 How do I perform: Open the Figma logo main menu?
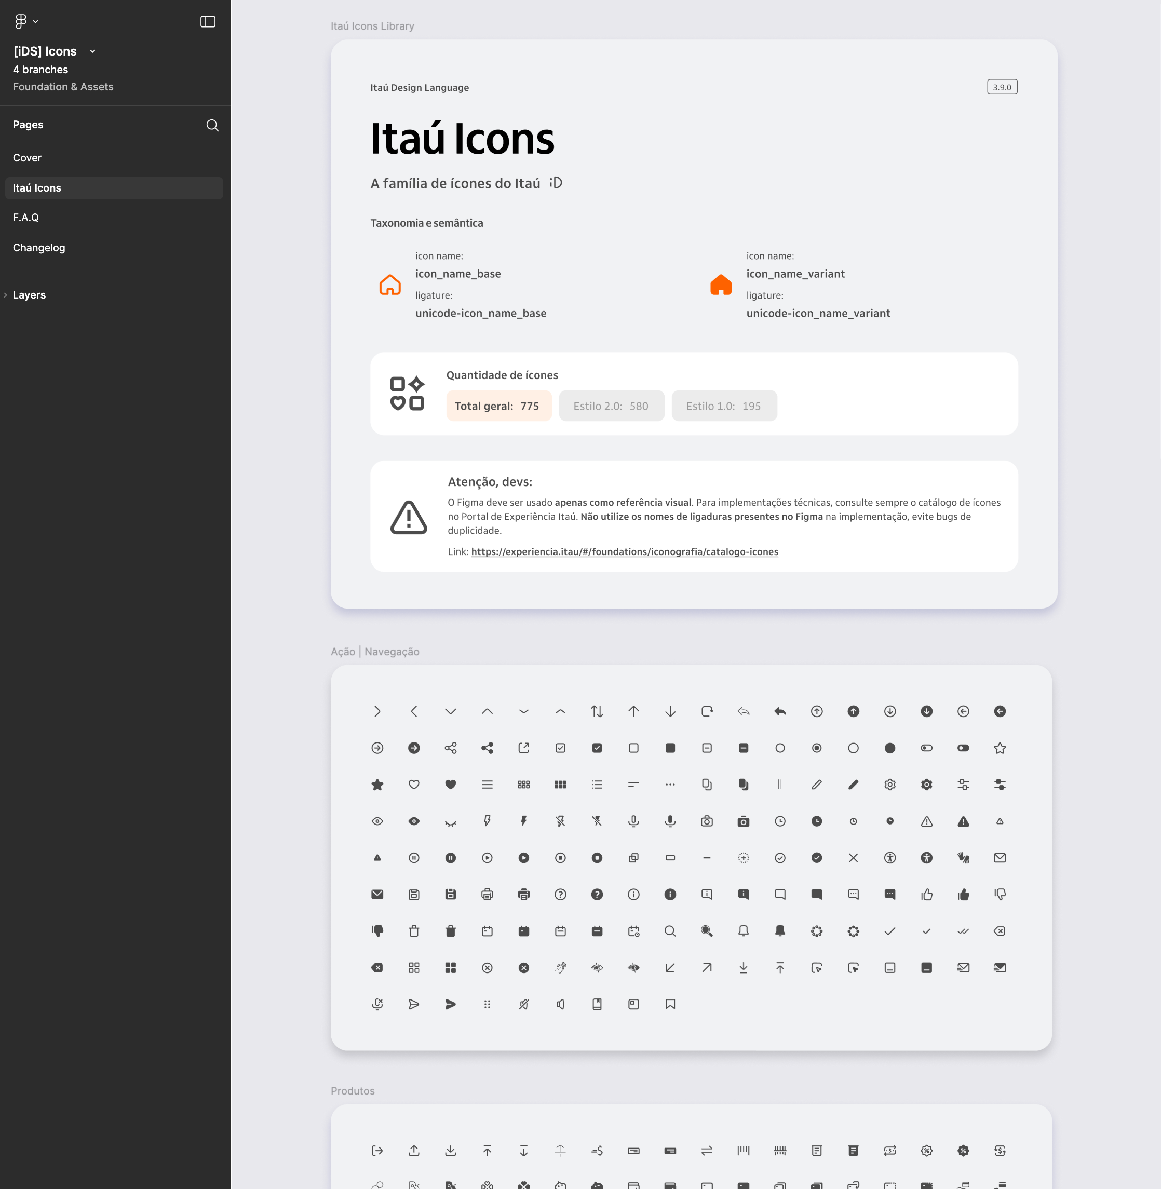(x=21, y=21)
